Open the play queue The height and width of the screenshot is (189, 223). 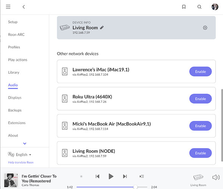pos(142,177)
